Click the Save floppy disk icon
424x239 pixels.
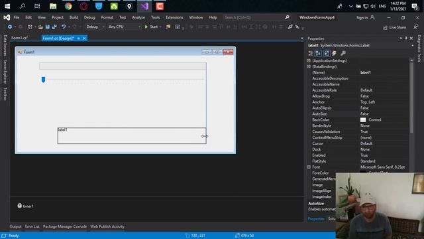48,27
